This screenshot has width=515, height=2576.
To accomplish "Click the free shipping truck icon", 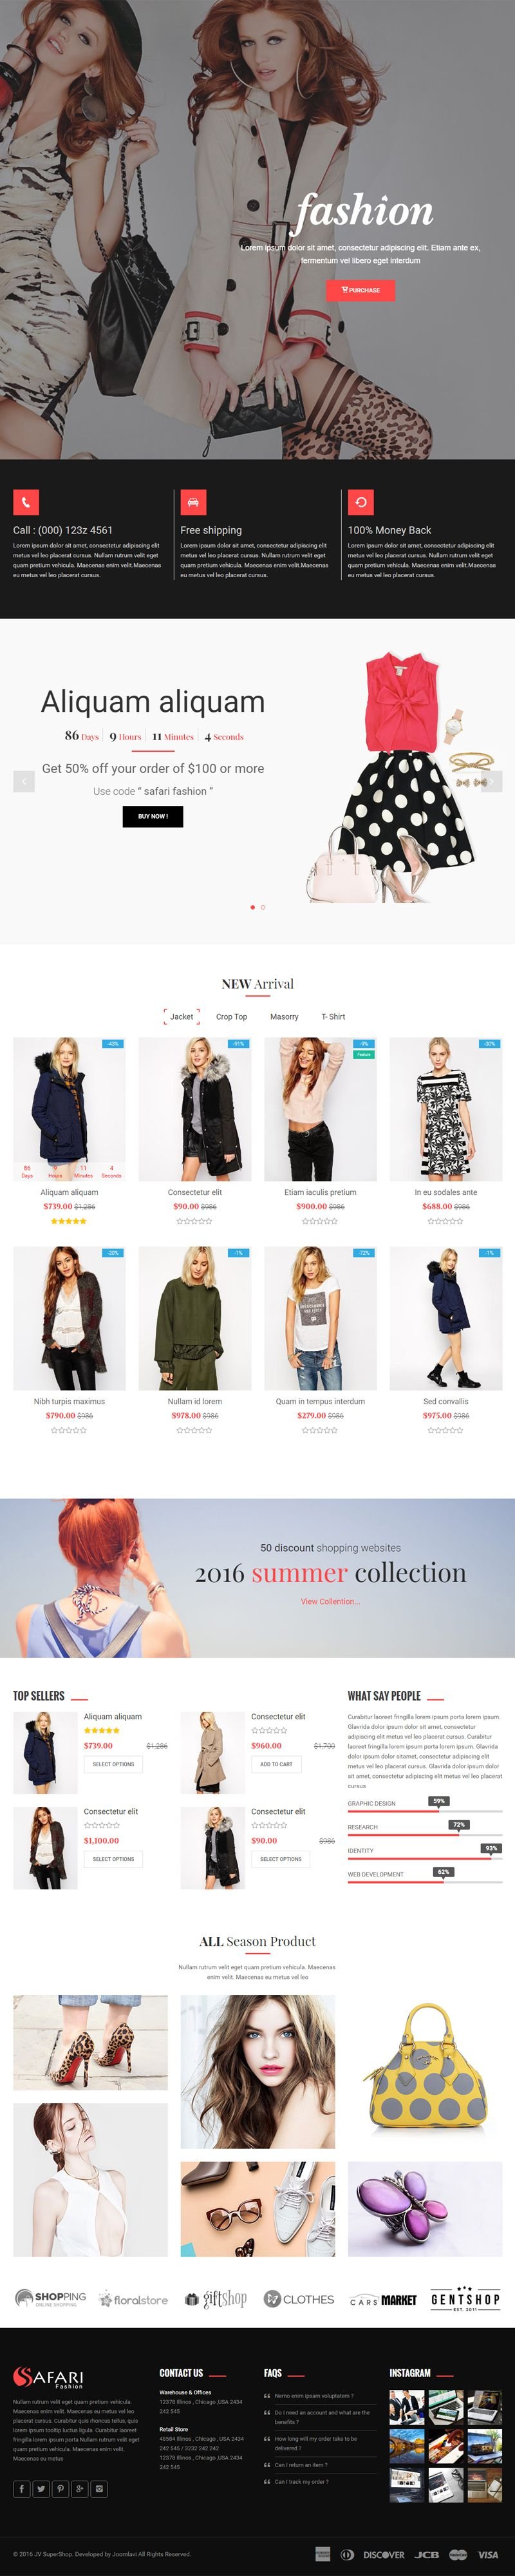I will point(193,501).
